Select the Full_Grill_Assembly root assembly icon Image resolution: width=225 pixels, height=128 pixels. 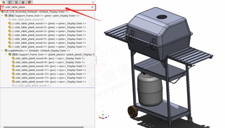coord(2,12)
